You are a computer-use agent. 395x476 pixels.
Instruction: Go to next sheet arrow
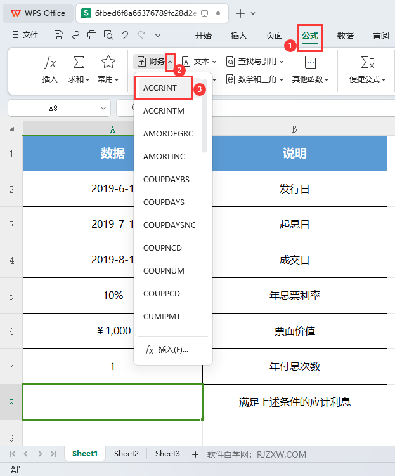40,454
